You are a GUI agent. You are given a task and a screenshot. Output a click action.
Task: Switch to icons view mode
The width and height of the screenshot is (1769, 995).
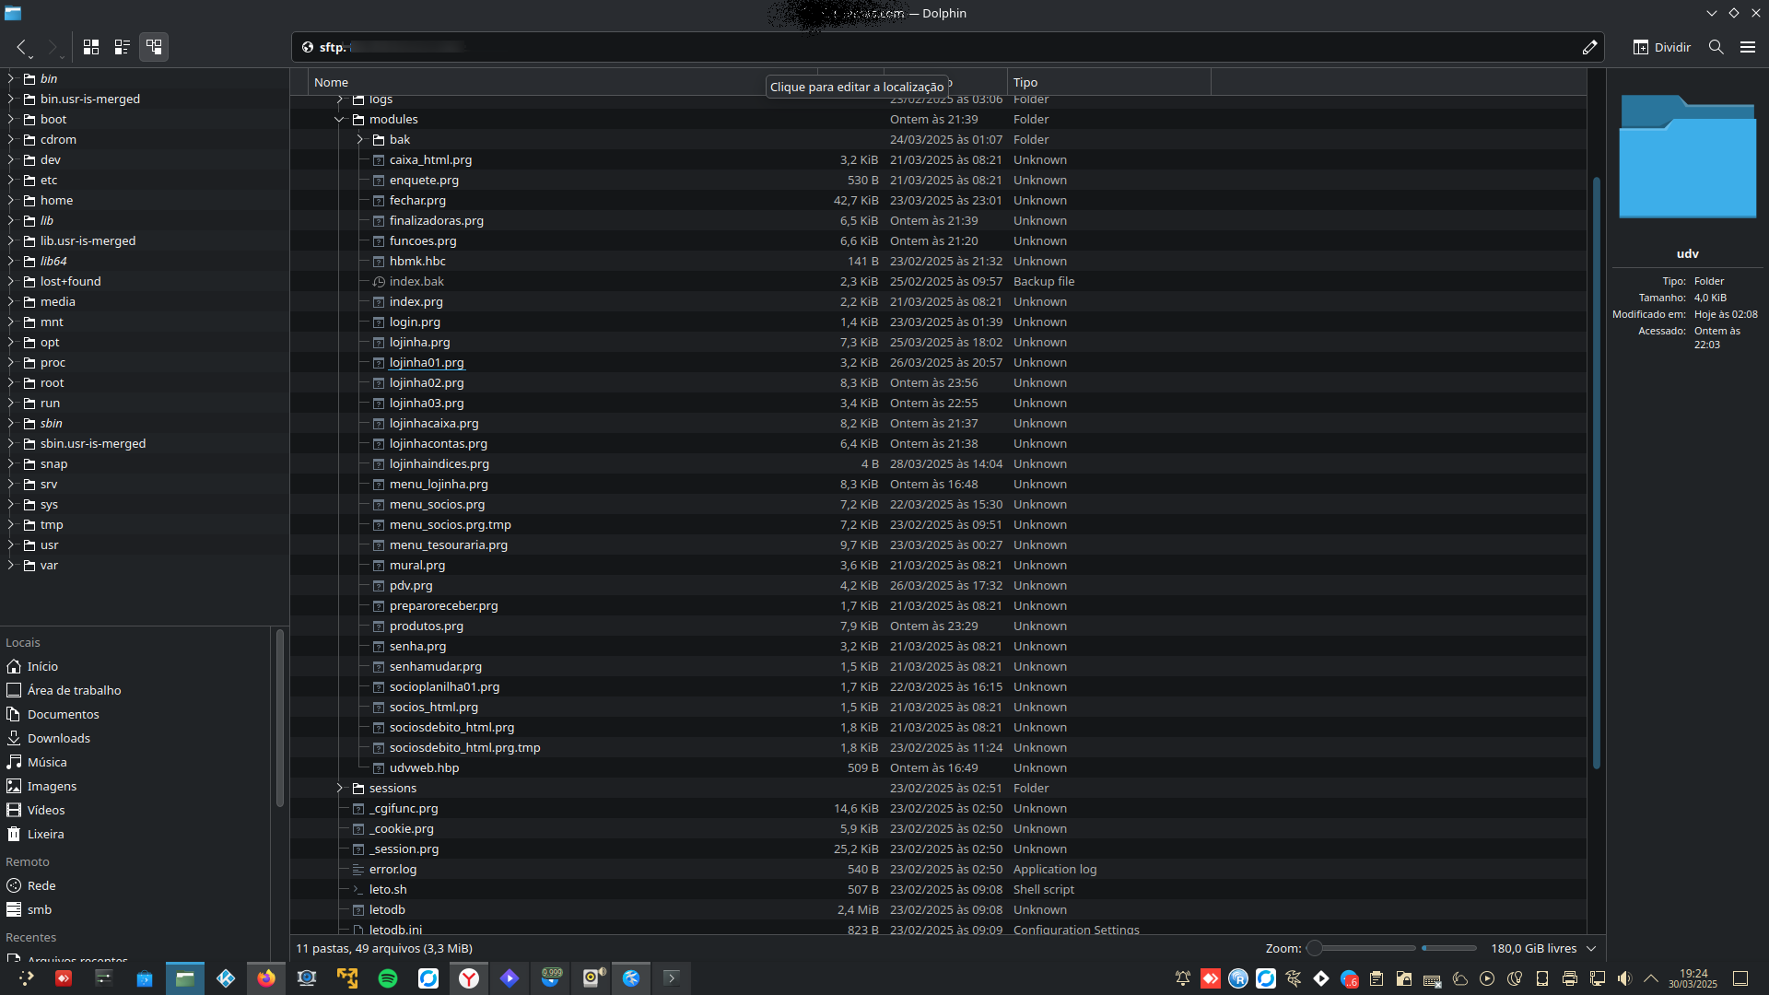91,47
